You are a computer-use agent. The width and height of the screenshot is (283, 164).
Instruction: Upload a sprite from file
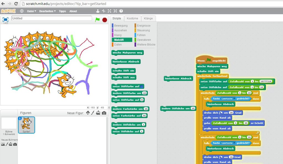98,113
